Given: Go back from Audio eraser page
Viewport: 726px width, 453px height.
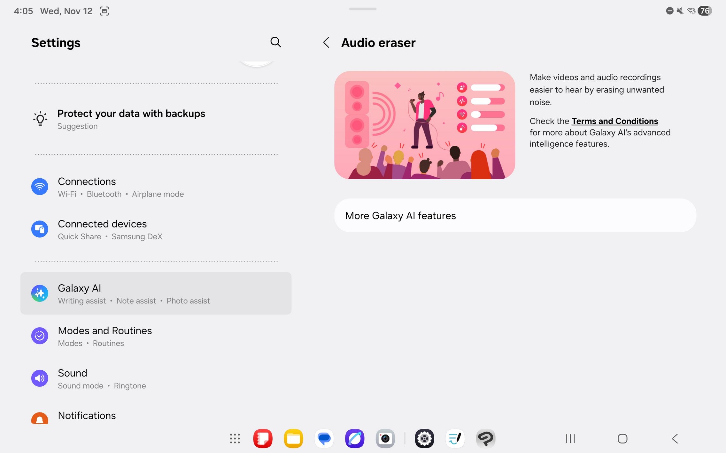Looking at the screenshot, I should pos(326,42).
